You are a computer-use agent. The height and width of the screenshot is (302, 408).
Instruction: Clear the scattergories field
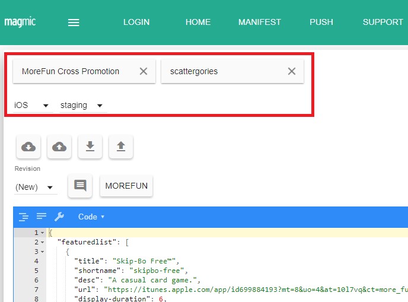coord(291,71)
